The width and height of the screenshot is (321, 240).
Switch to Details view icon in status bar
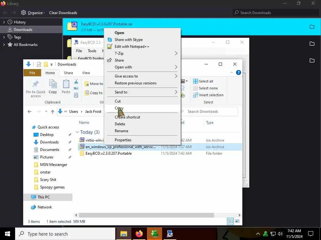click(230, 222)
